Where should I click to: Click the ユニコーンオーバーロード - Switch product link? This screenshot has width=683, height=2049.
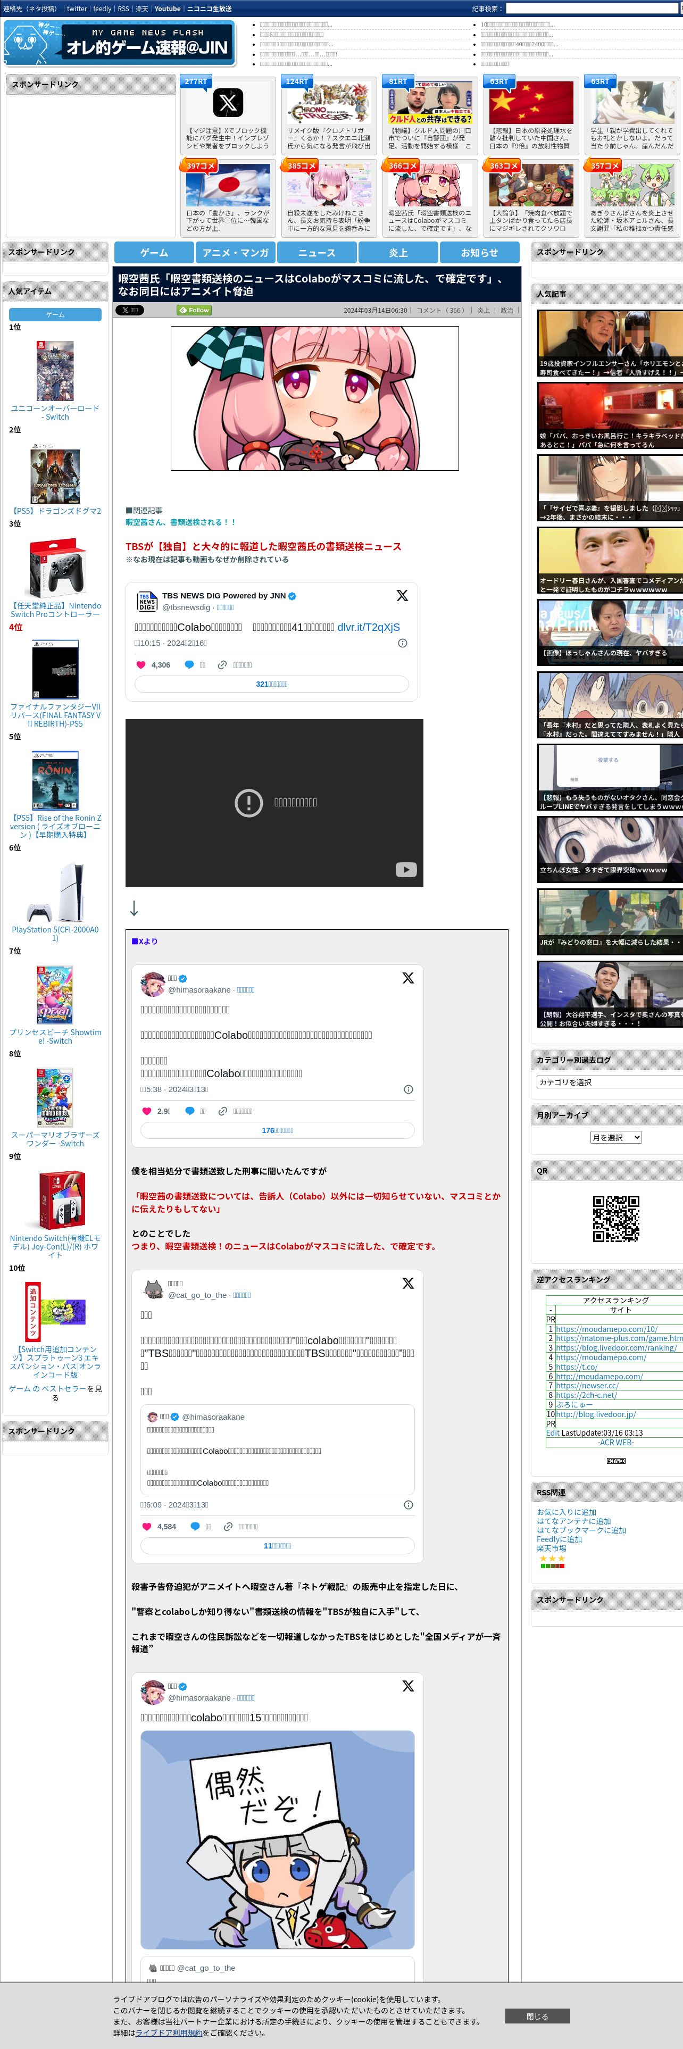(x=55, y=412)
